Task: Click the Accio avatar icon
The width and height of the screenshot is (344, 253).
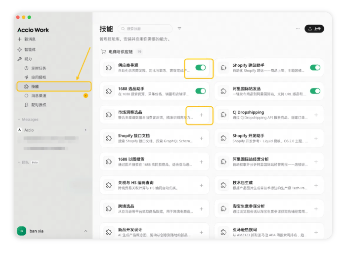Action: point(20,130)
